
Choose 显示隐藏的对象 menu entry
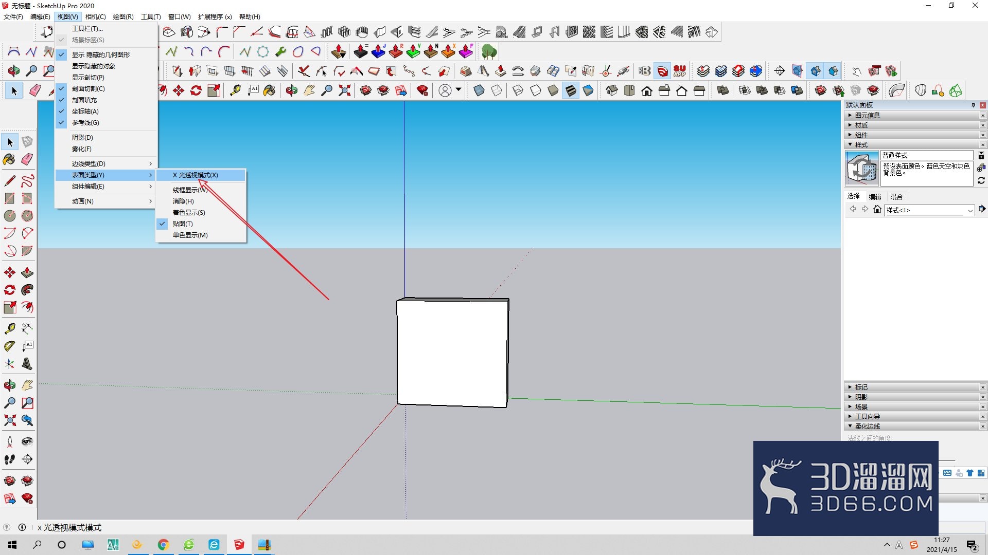click(106, 66)
